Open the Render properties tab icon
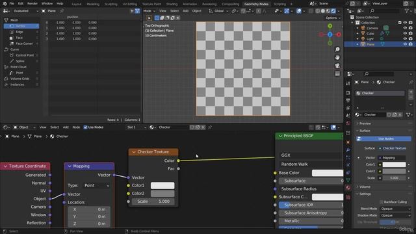The width and height of the screenshot is (416, 234). click(x=348, y=93)
